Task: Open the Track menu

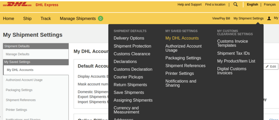Action: 46,19
